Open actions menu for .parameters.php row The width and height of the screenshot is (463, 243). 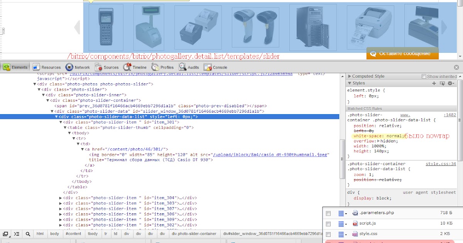click(x=343, y=213)
